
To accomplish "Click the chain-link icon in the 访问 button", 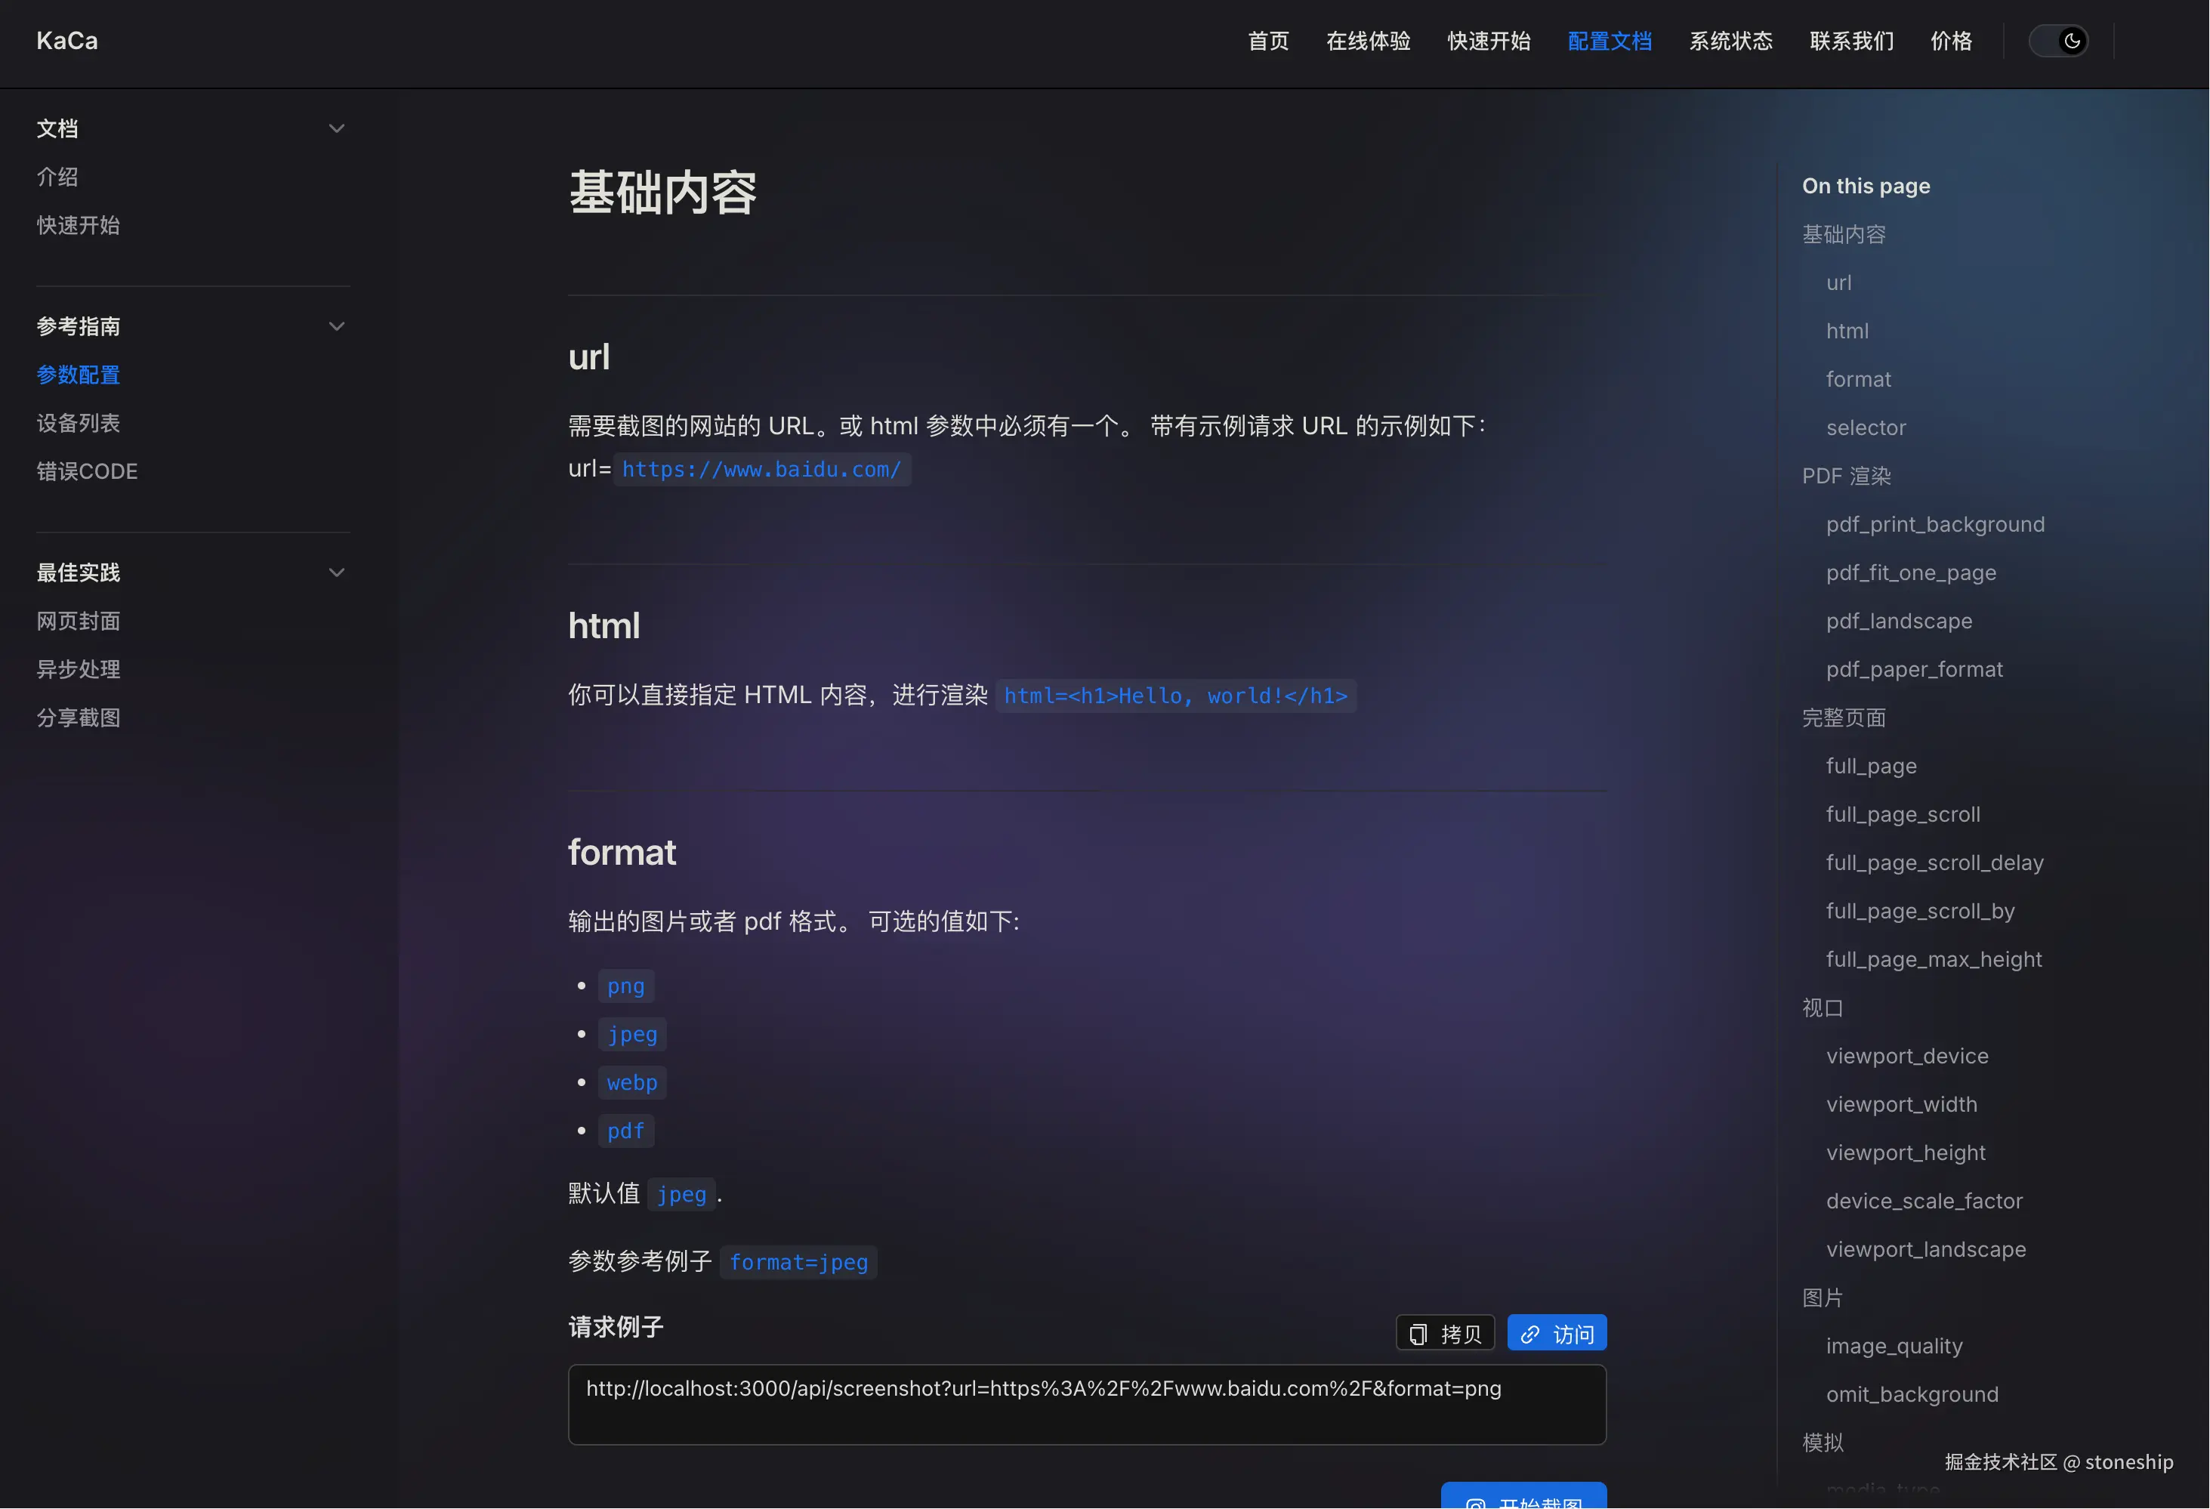I will click(x=1530, y=1332).
